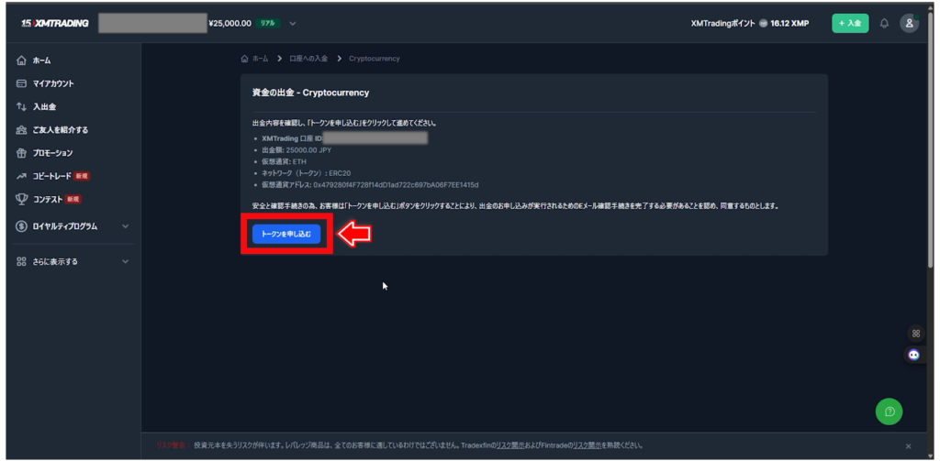Screen dimensions: 940x461
Task: Open ホーム in the sidebar
Action: point(41,60)
